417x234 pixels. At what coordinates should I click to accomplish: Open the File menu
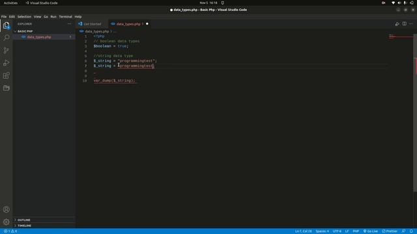point(4,16)
